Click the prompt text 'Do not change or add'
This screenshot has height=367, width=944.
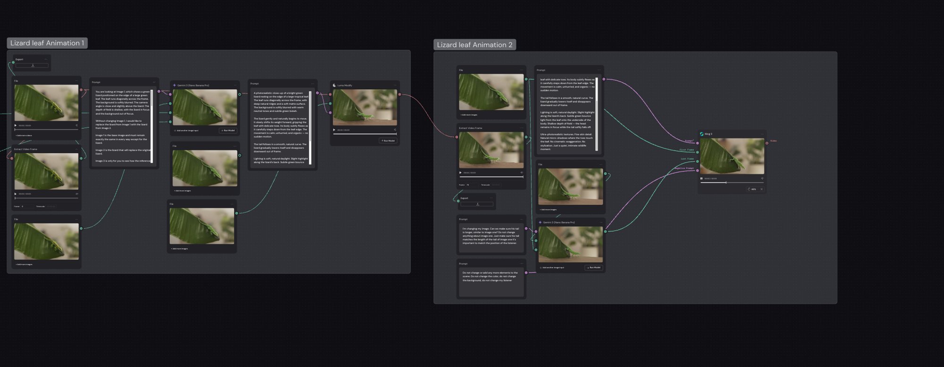point(475,273)
